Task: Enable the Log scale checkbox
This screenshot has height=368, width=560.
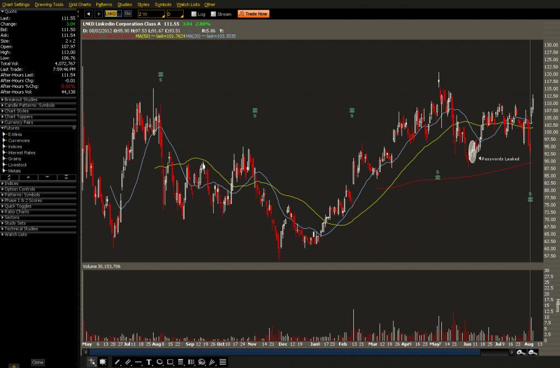Action: click(194, 14)
